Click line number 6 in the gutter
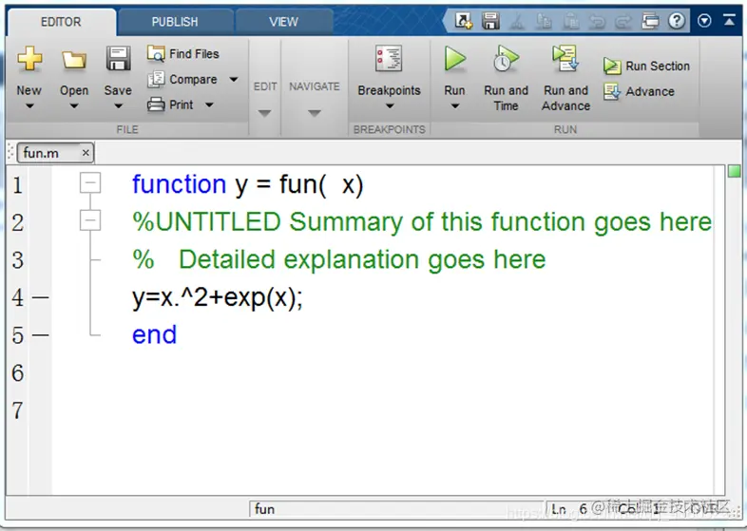 click(x=18, y=373)
